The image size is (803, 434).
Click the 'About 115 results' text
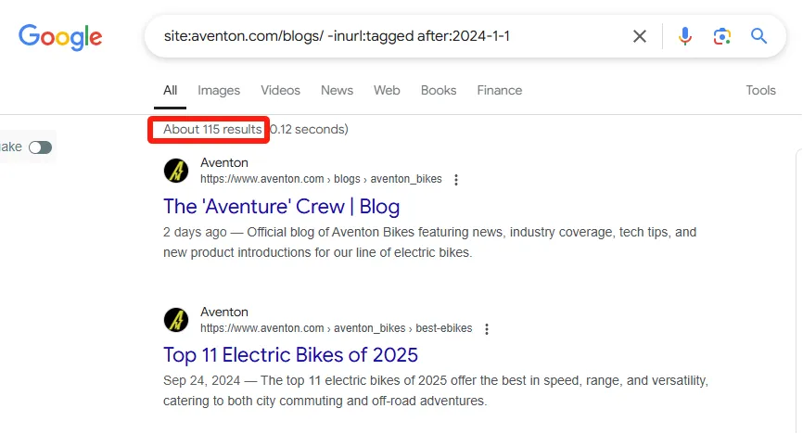[212, 130]
